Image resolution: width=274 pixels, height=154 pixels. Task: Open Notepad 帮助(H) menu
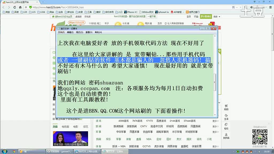(x=98, y=32)
